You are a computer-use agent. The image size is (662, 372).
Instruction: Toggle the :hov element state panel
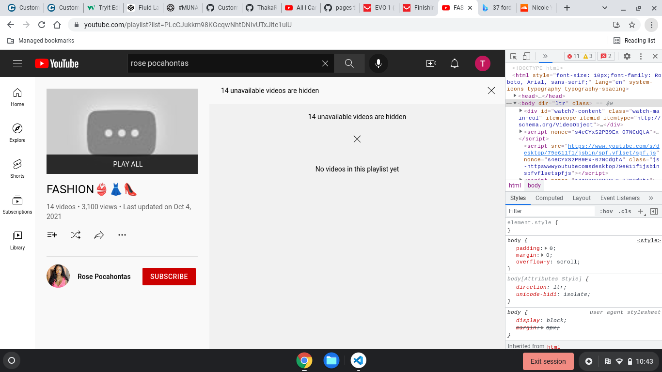(x=606, y=211)
